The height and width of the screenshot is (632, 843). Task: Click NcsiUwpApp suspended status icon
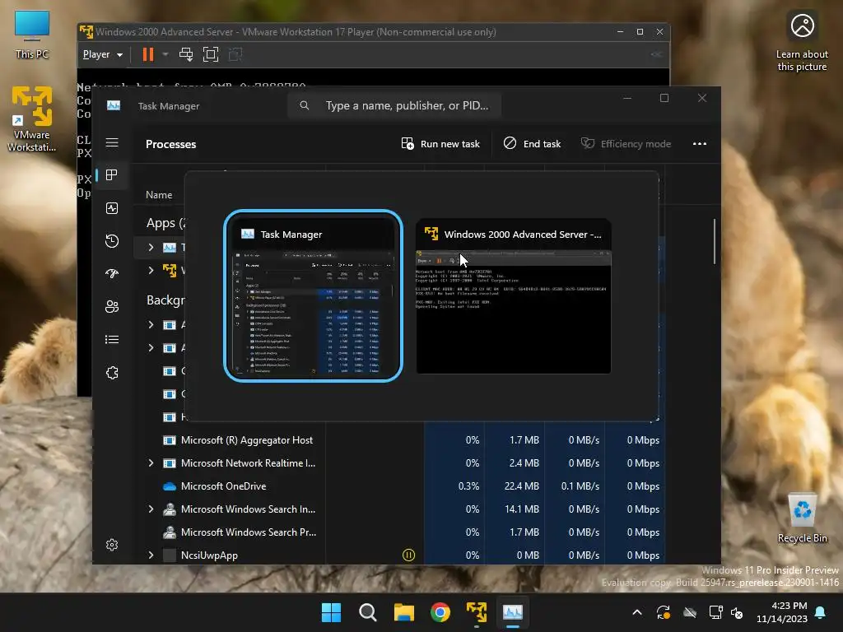[408, 555]
